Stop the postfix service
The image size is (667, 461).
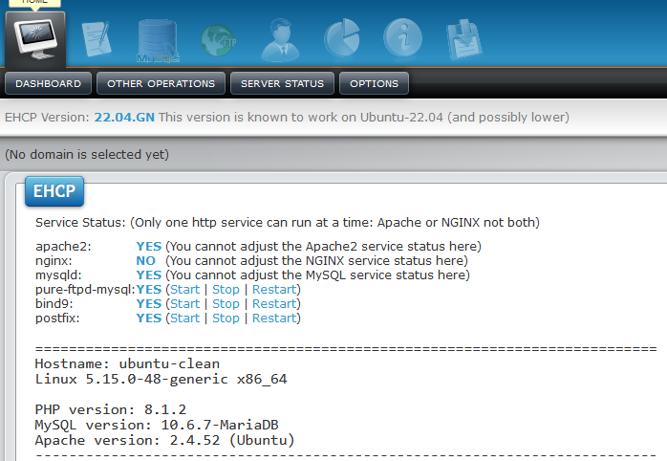[226, 318]
